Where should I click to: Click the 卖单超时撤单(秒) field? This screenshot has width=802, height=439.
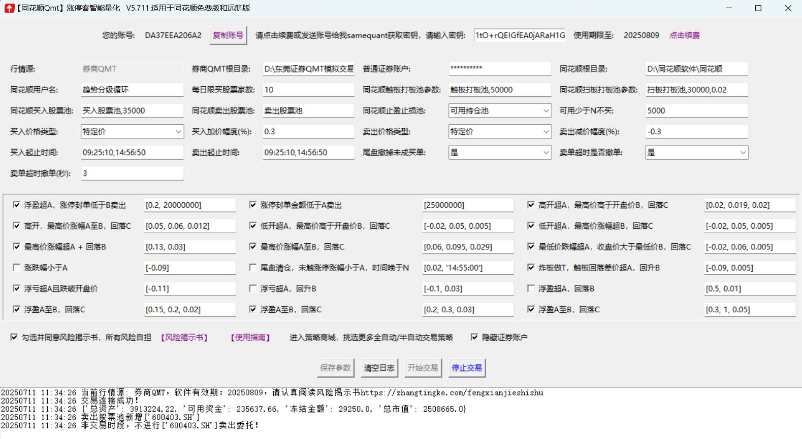point(132,173)
